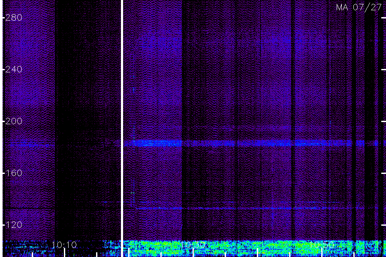This screenshot has width=386, height=257.
Task: Click the 120 frequency axis label
Action: (x=14, y=225)
